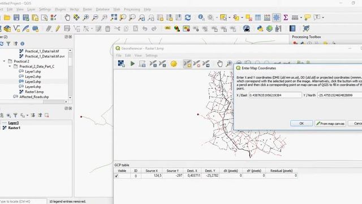This screenshot has width=362, height=204.
Task: Open the Georeferencer File menu
Action: coord(119,56)
